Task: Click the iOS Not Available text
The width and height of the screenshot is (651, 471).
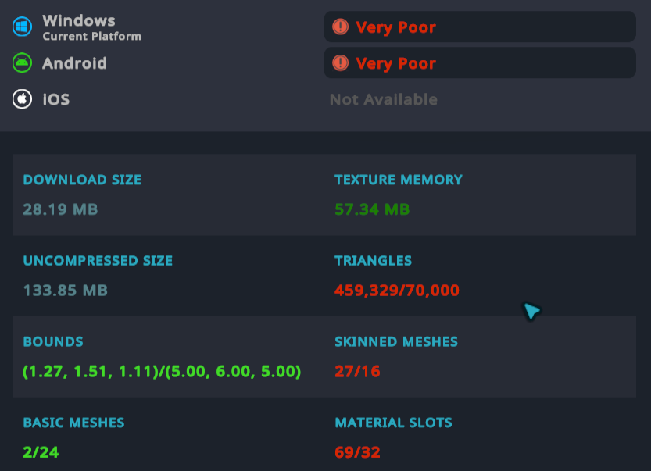Action: tap(383, 99)
